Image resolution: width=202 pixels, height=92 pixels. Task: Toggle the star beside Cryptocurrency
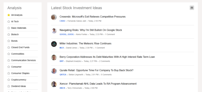pos(9,80)
